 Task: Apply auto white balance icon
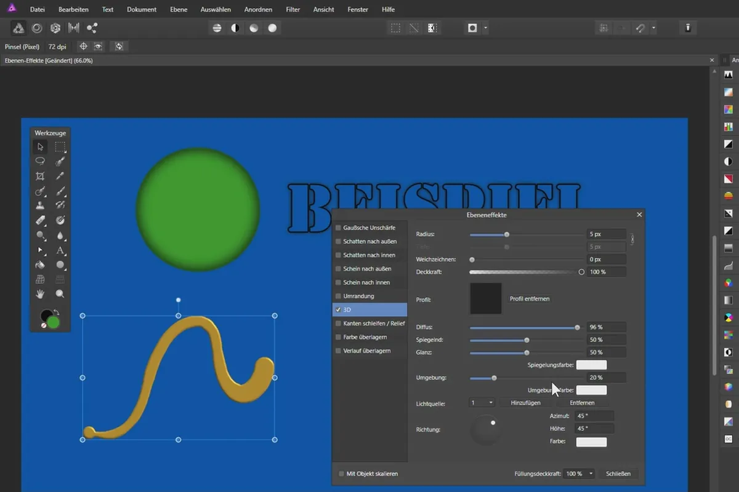(x=272, y=28)
